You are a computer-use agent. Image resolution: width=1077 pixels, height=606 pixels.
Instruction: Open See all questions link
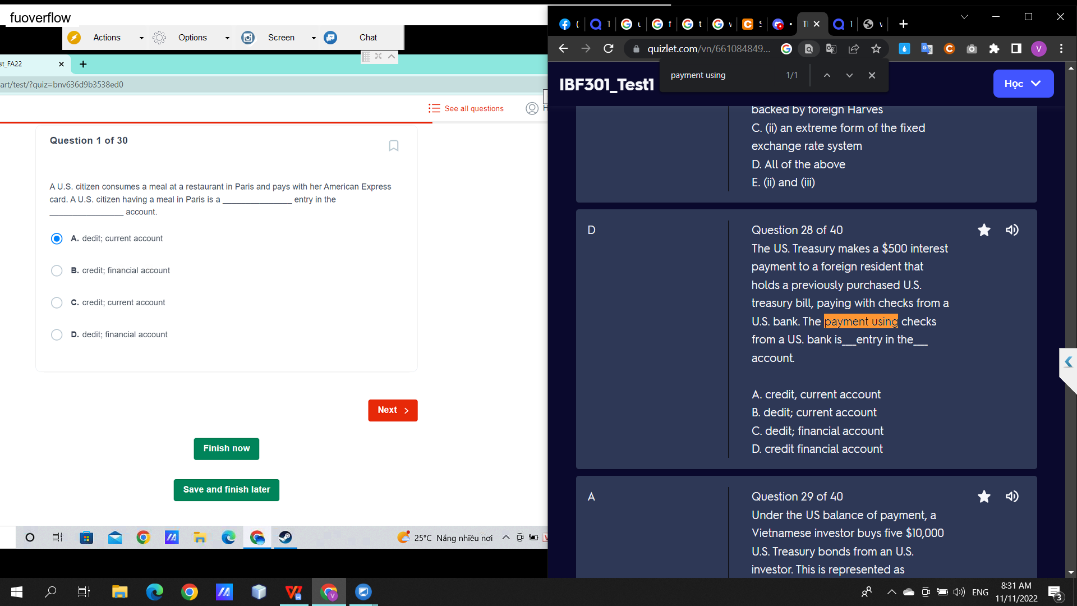466,108
